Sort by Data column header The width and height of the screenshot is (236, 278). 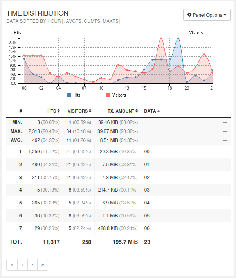tap(152, 111)
